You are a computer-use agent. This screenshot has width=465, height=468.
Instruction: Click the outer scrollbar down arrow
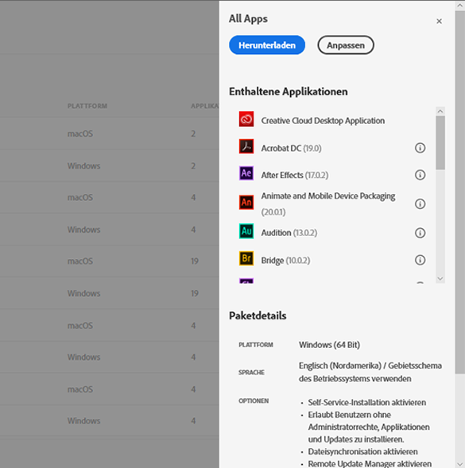click(459, 463)
